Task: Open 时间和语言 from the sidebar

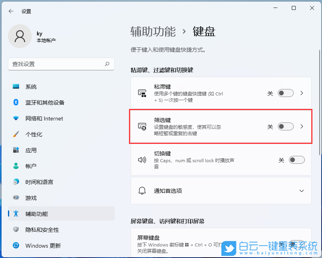Action: pyautogui.click(x=35, y=182)
